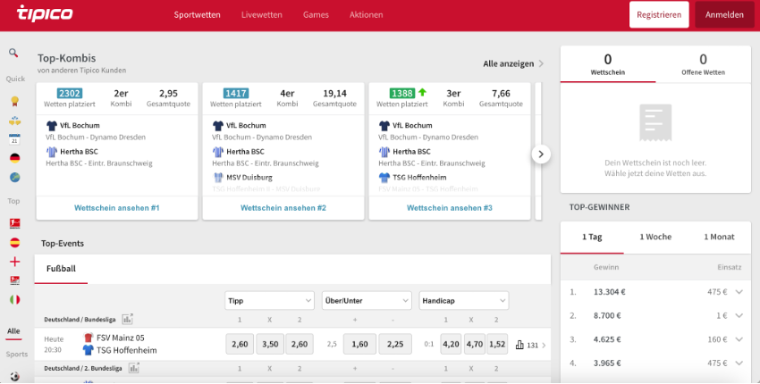Viewport: 760px width, 384px height.
Task: Open Wettschein ansehen #2 link
Action: click(283, 207)
